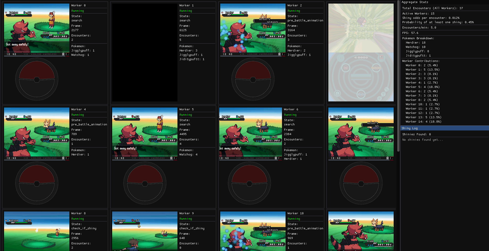Click the Pokeball in Worker 2's panel
Image resolution: width=489 pixels, height=251 pixels.
[x=253, y=79]
